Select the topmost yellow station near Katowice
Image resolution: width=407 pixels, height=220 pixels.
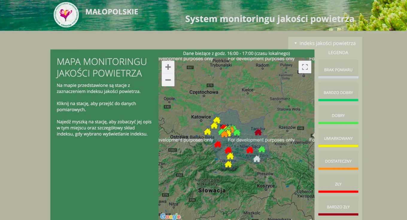217,120
